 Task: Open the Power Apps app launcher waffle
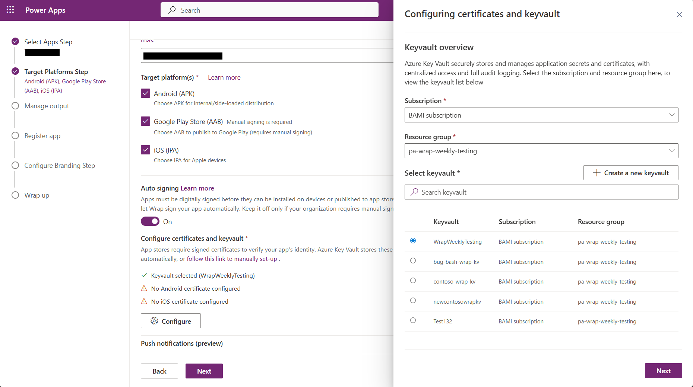tap(10, 10)
